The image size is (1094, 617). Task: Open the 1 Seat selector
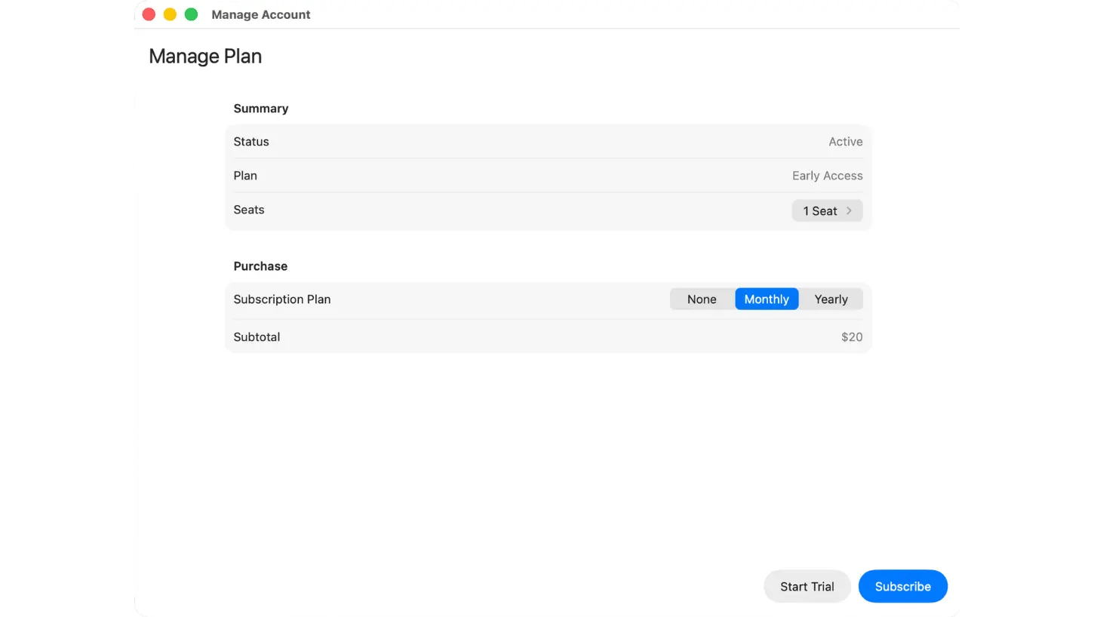point(827,210)
